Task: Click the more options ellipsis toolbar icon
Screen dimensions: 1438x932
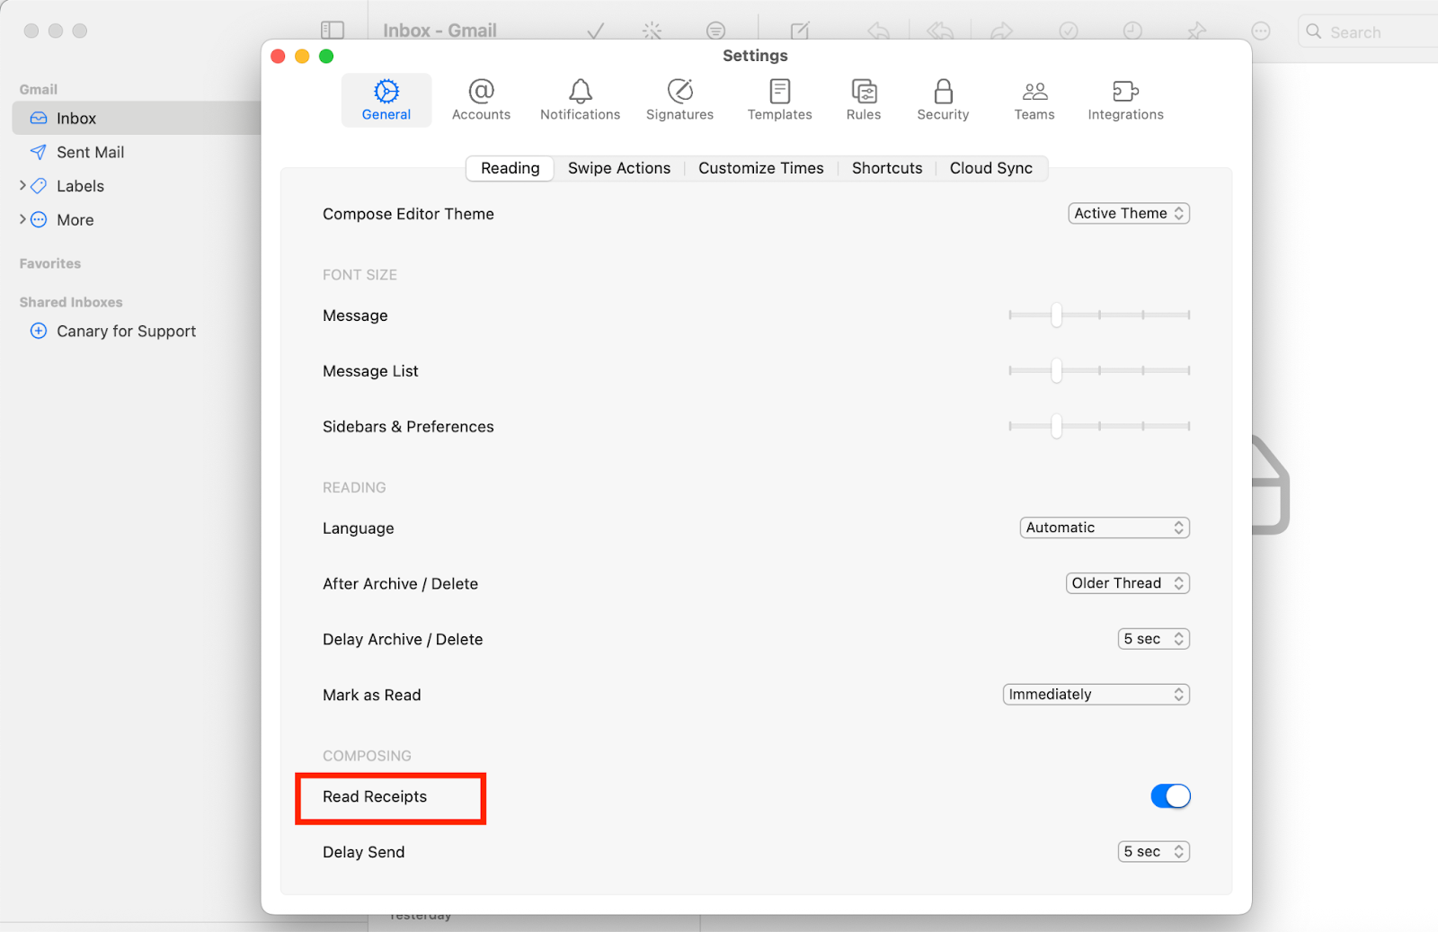Action: point(1261,31)
